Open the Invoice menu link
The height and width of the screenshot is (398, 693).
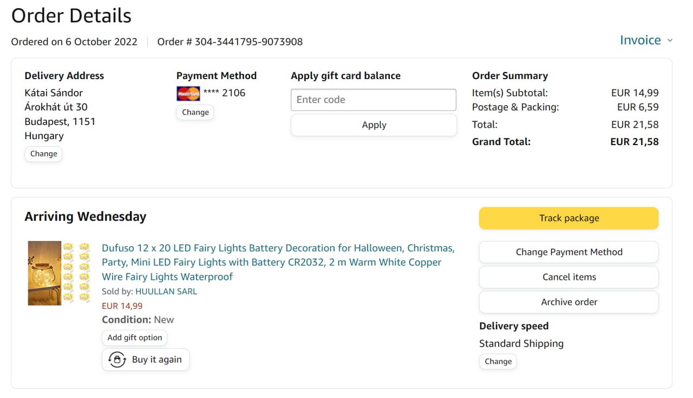(640, 41)
